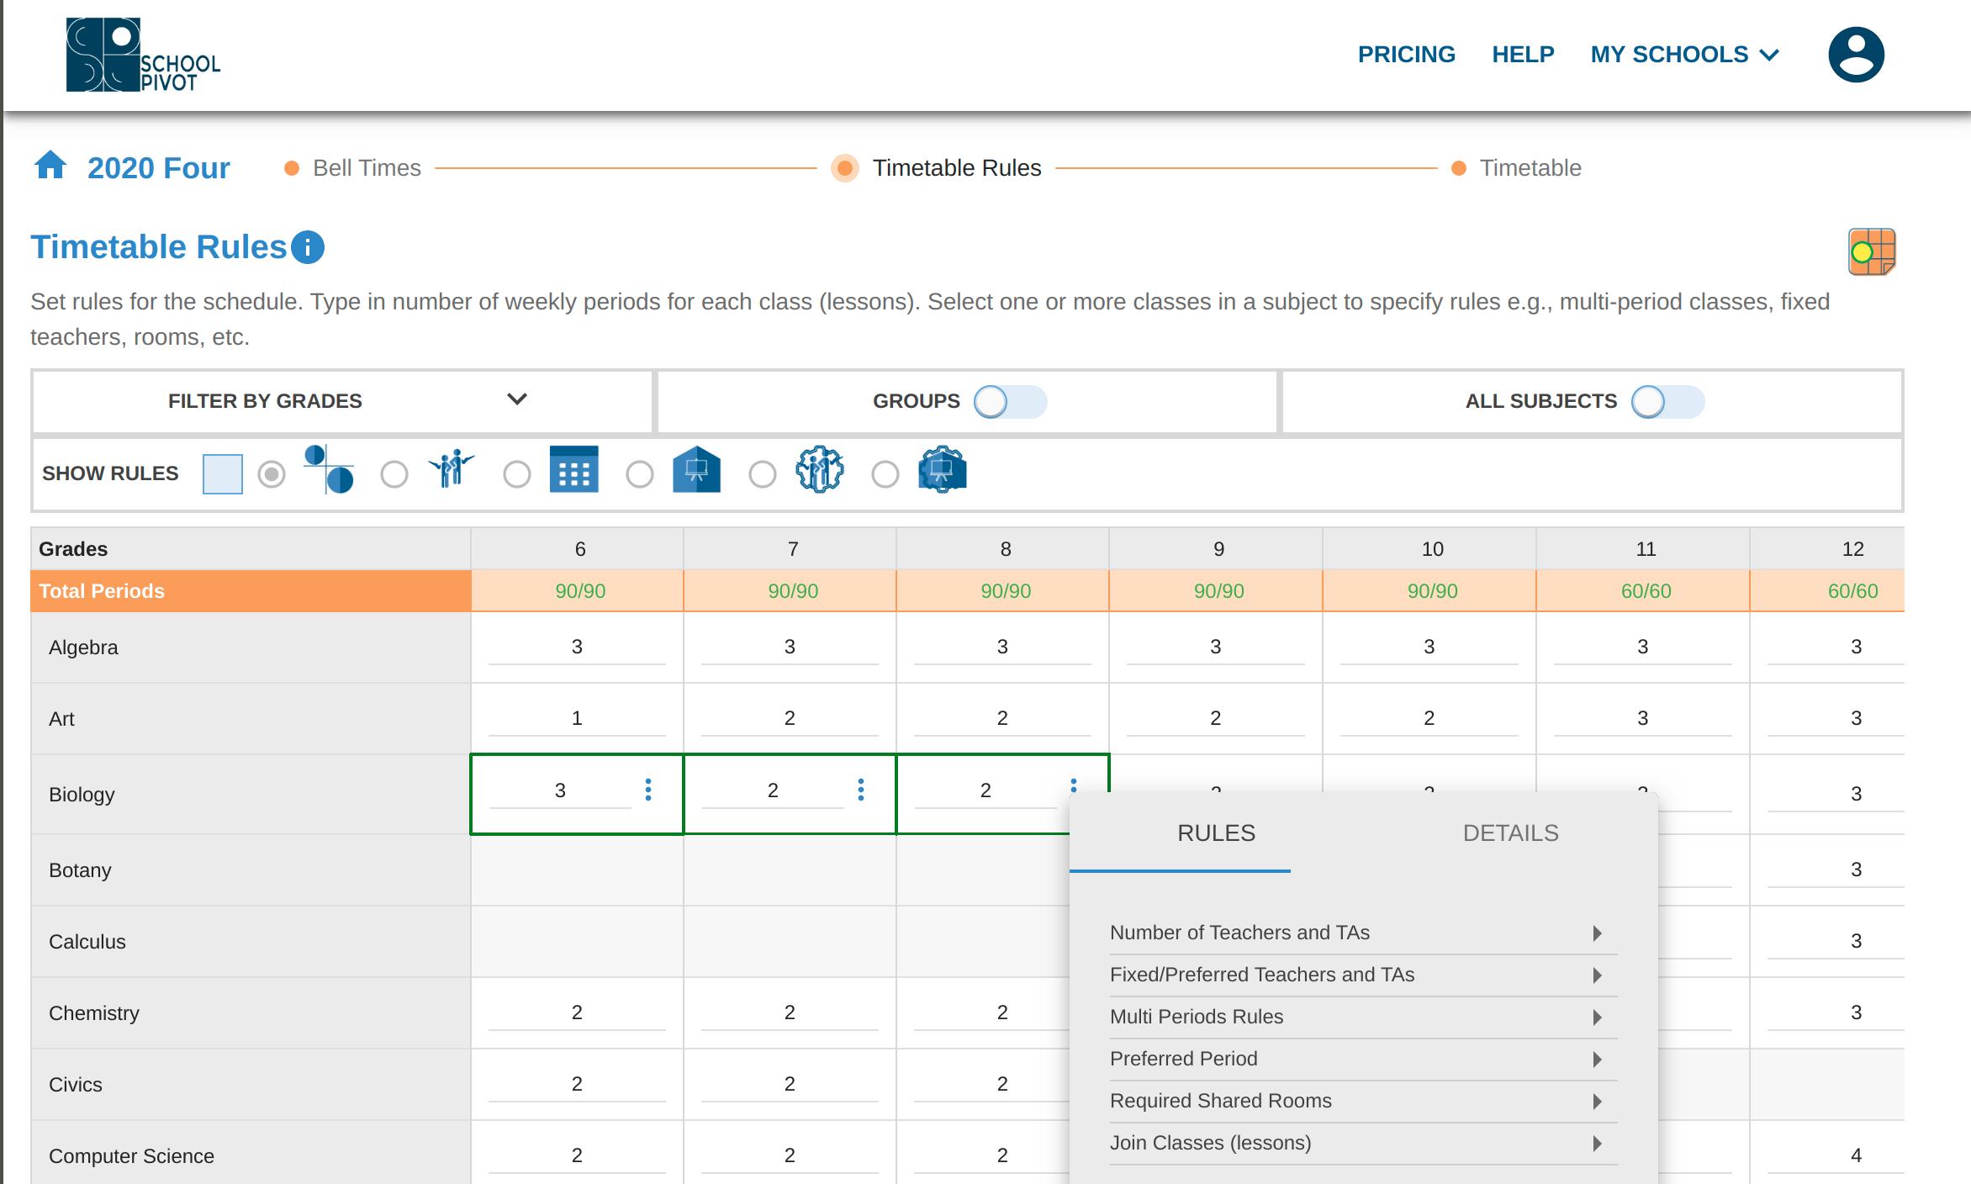Edit Biology periods for grade 7
The width and height of the screenshot is (1971, 1184).
click(x=773, y=791)
